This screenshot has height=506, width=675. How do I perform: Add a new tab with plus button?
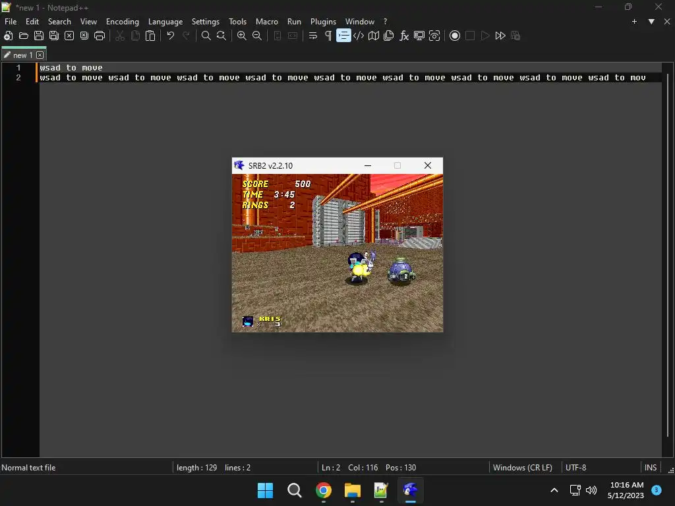tap(634, 22)
